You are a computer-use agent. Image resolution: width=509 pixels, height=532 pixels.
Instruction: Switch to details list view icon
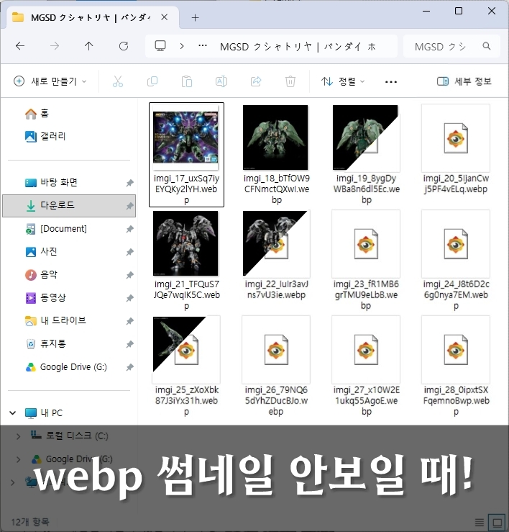(480, 522)
